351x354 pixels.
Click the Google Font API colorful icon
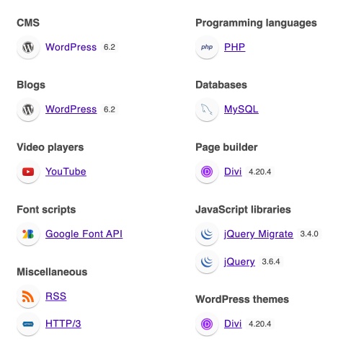coord(28,234)
